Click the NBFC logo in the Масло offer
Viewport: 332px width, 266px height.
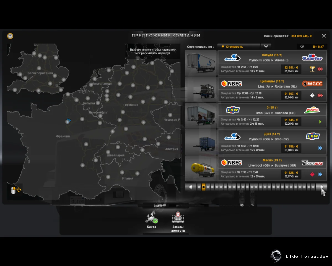(232, 162)
